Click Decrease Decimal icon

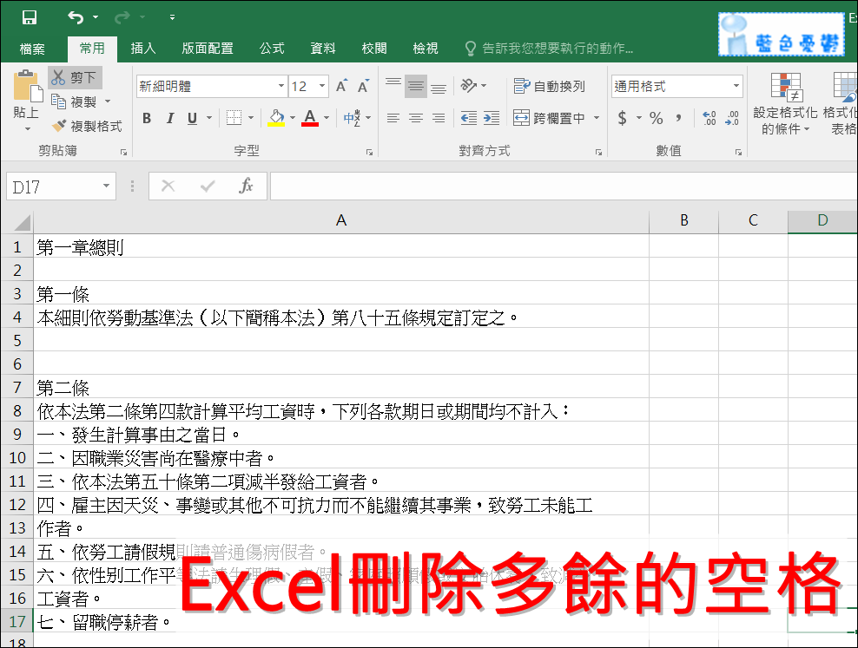point(732,117)
